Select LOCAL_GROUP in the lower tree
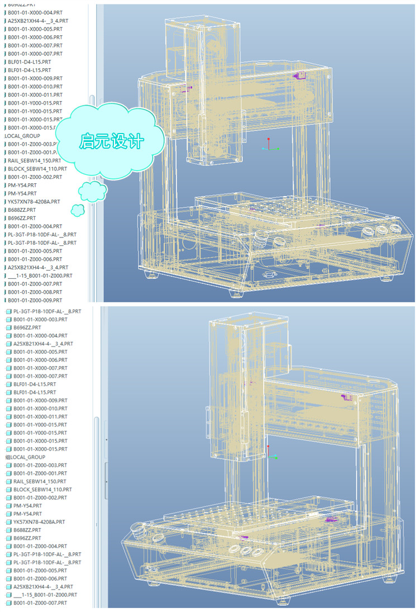 [x=25, y=457]
